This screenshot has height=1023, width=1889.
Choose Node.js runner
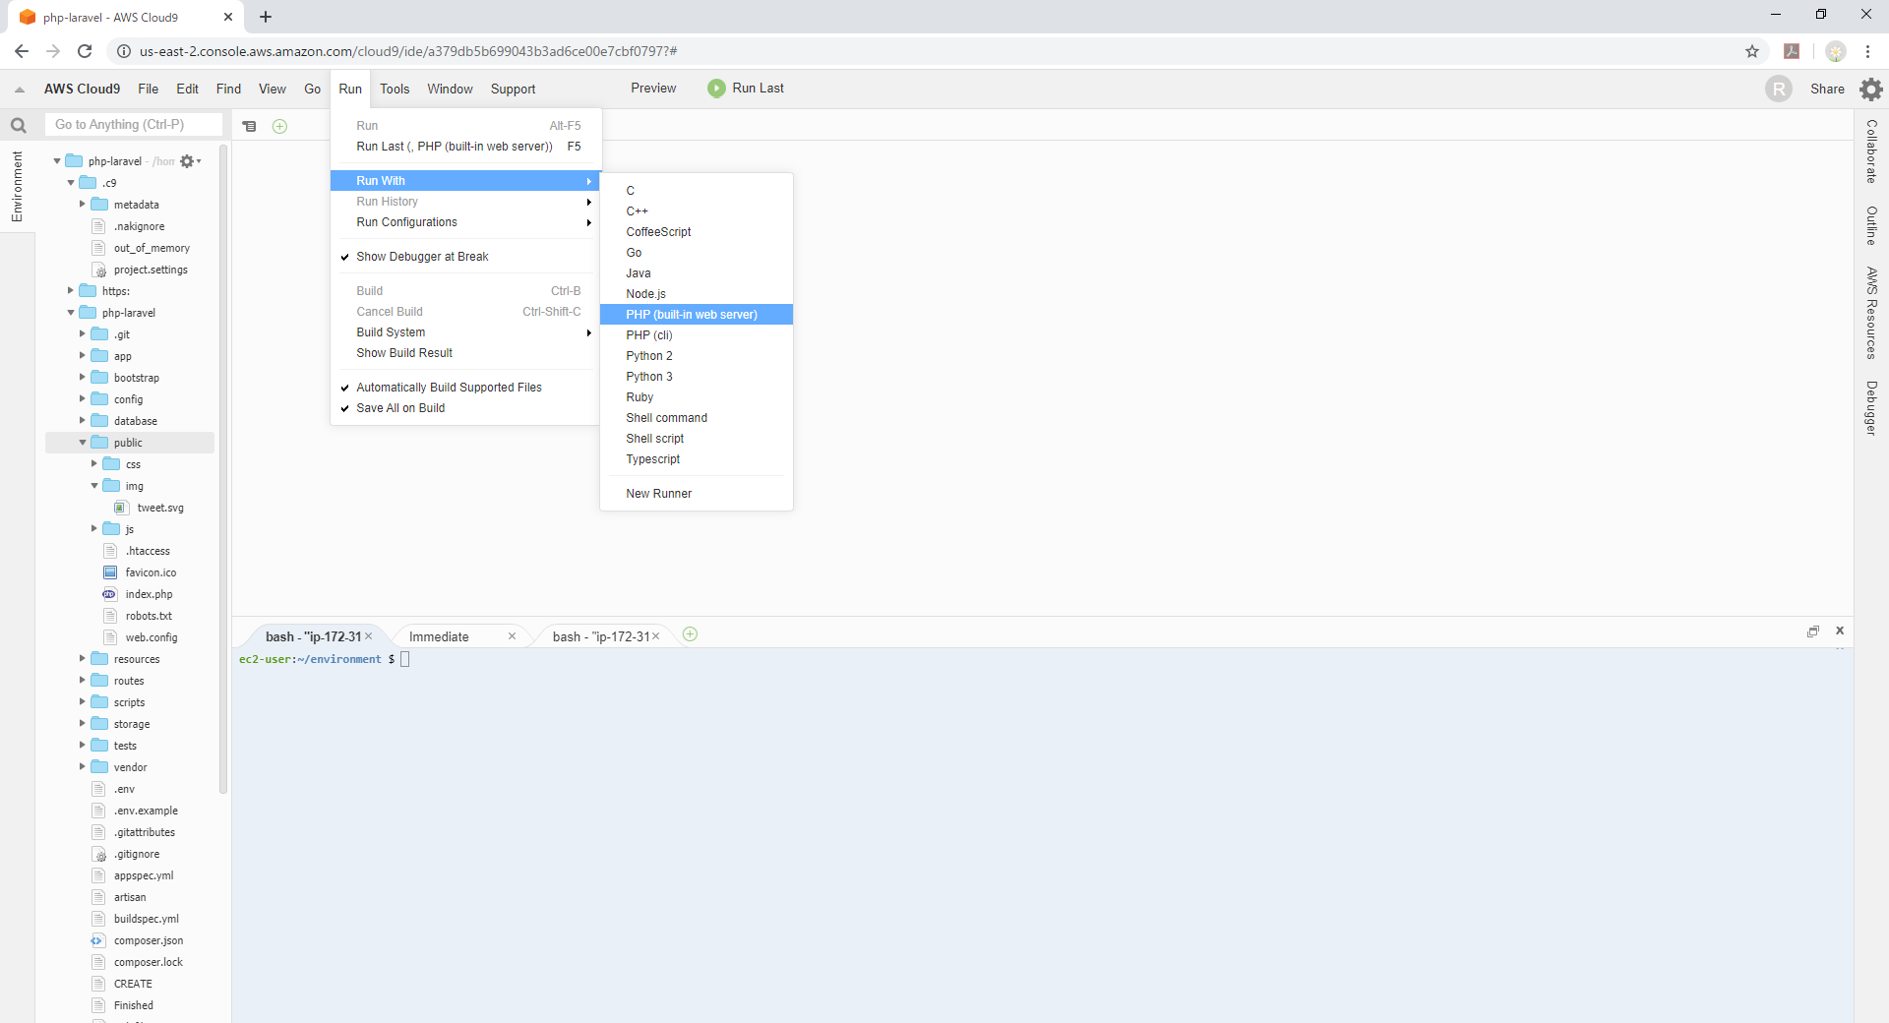697,294
